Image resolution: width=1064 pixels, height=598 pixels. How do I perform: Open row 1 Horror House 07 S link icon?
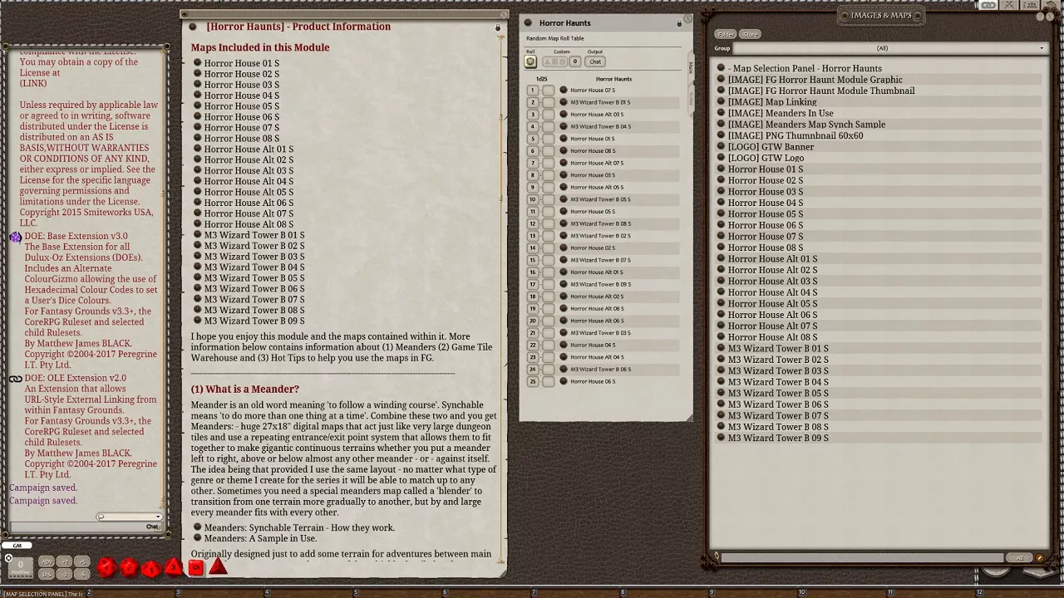tap(563, 90)
